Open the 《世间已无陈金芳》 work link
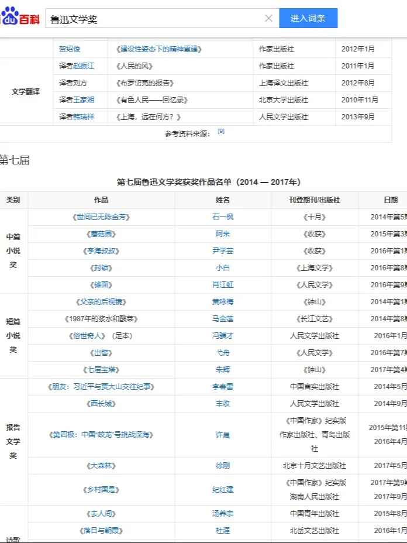The width and height of the screenshot is (407, 543). click(x=101, y=217)
